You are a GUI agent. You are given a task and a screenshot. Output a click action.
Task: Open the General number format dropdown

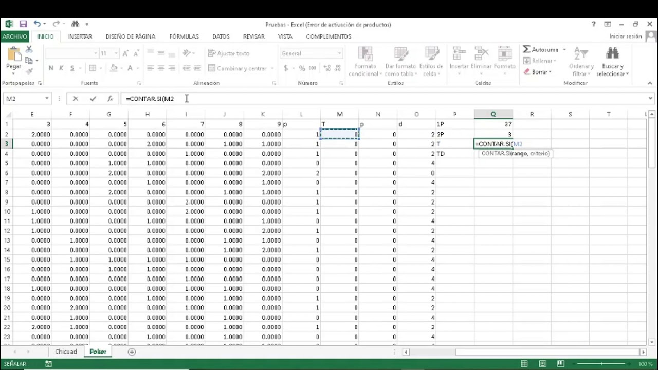click(339, 53)
